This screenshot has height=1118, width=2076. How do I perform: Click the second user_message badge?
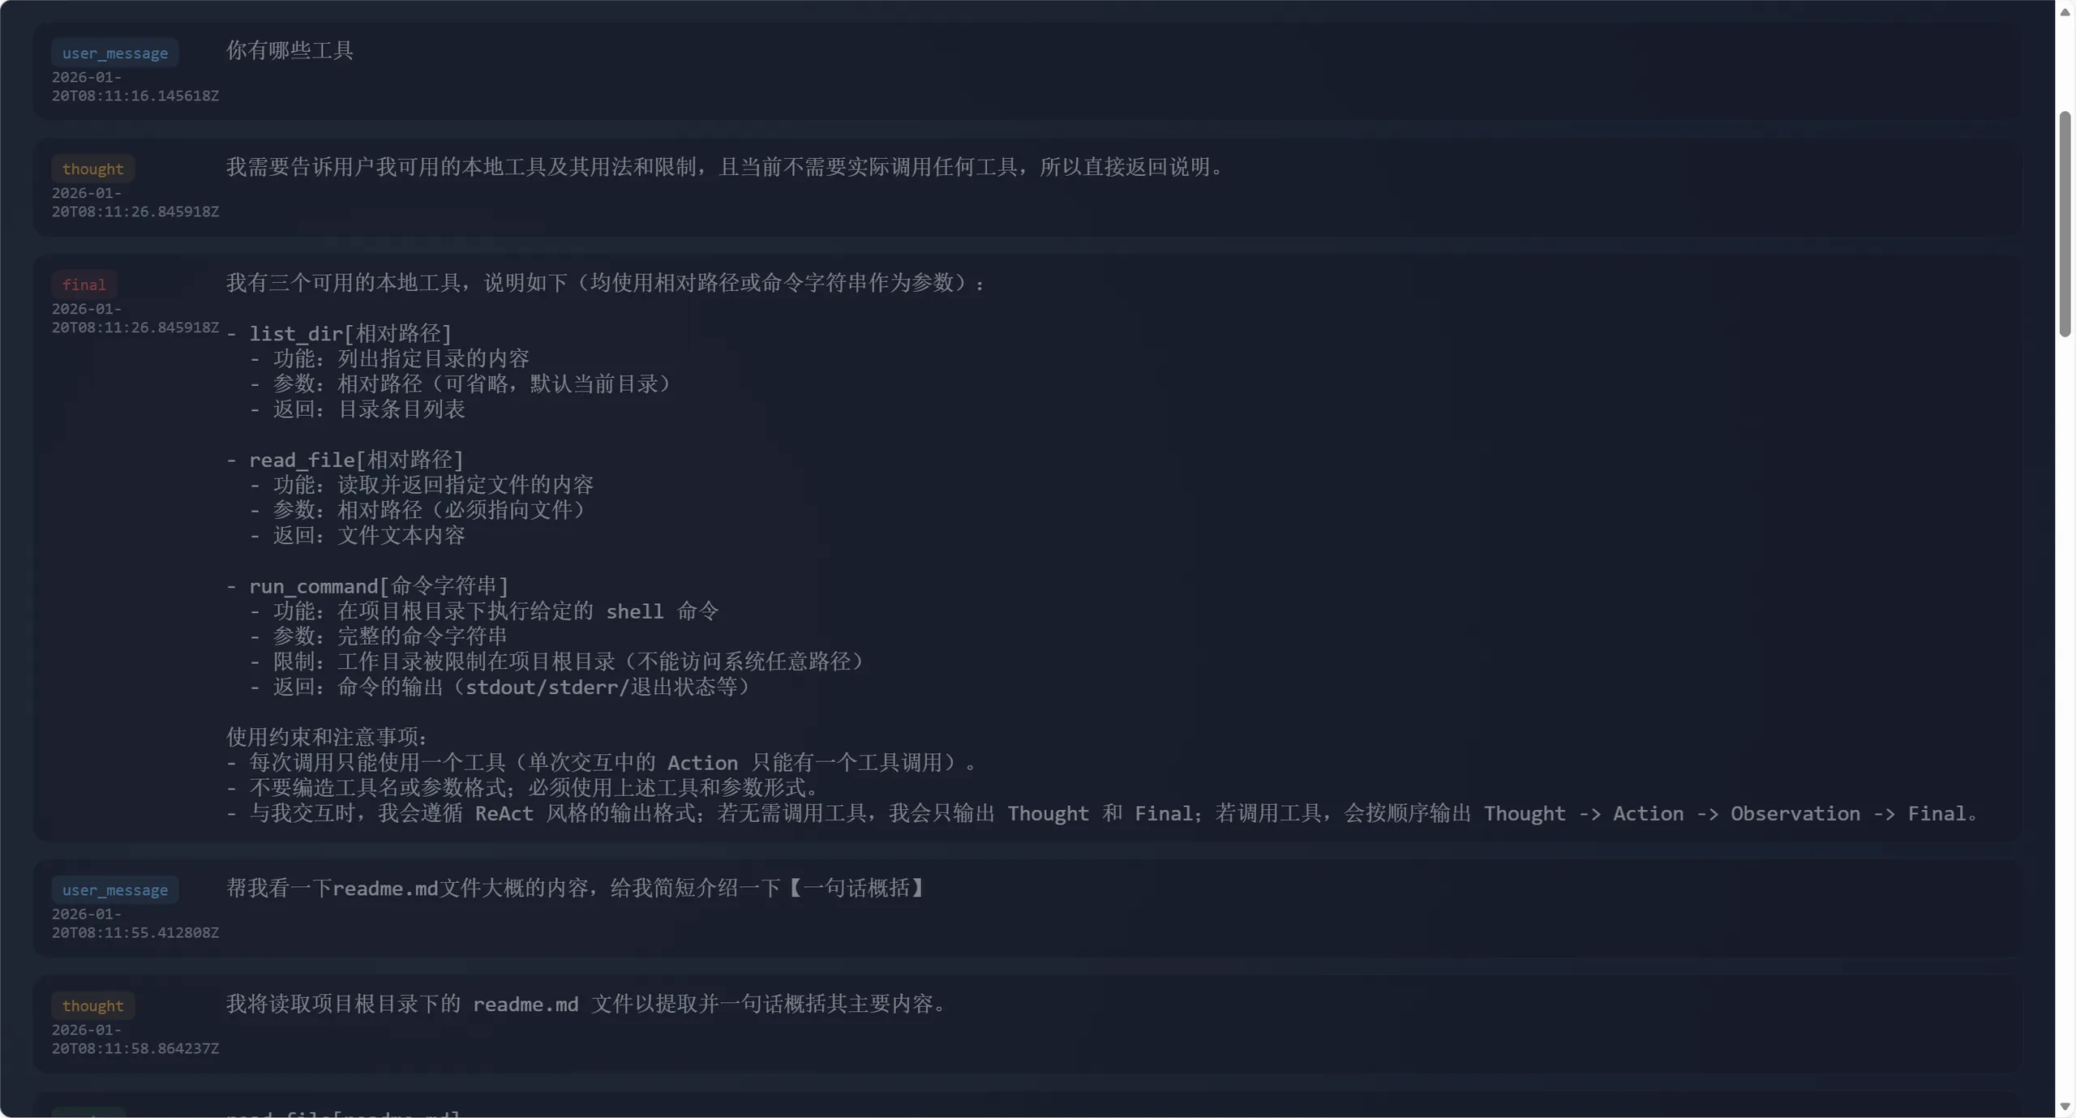coord(115,889)
